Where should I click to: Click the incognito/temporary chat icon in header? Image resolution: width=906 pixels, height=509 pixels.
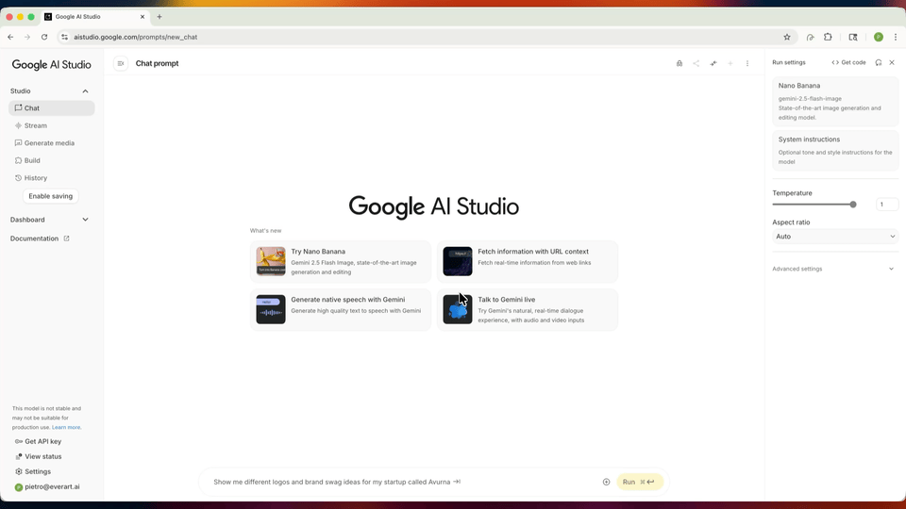pos(679,63)
